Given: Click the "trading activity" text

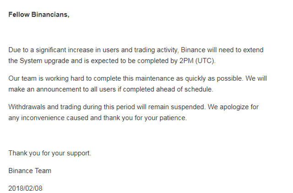Looking at the screenshot, I should 158,50.
